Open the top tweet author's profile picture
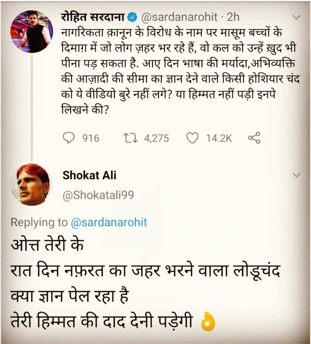The image size is (311, 344). click(x=32, y=31)
